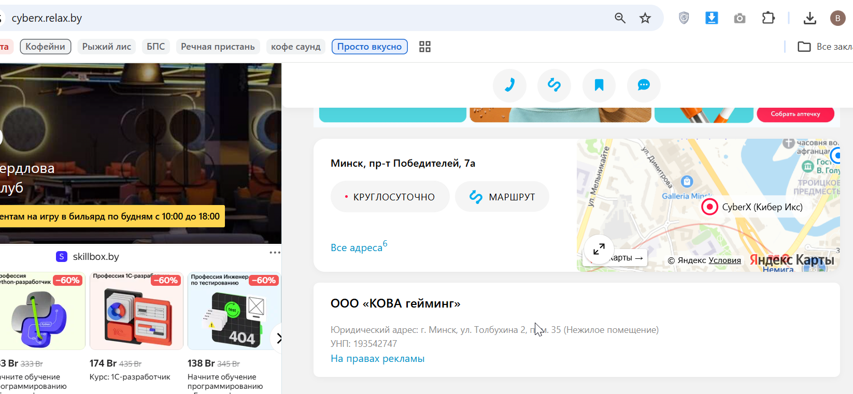Click the blue download extension icon
Viewport: 853px width, 394px height.
(712, 18)
